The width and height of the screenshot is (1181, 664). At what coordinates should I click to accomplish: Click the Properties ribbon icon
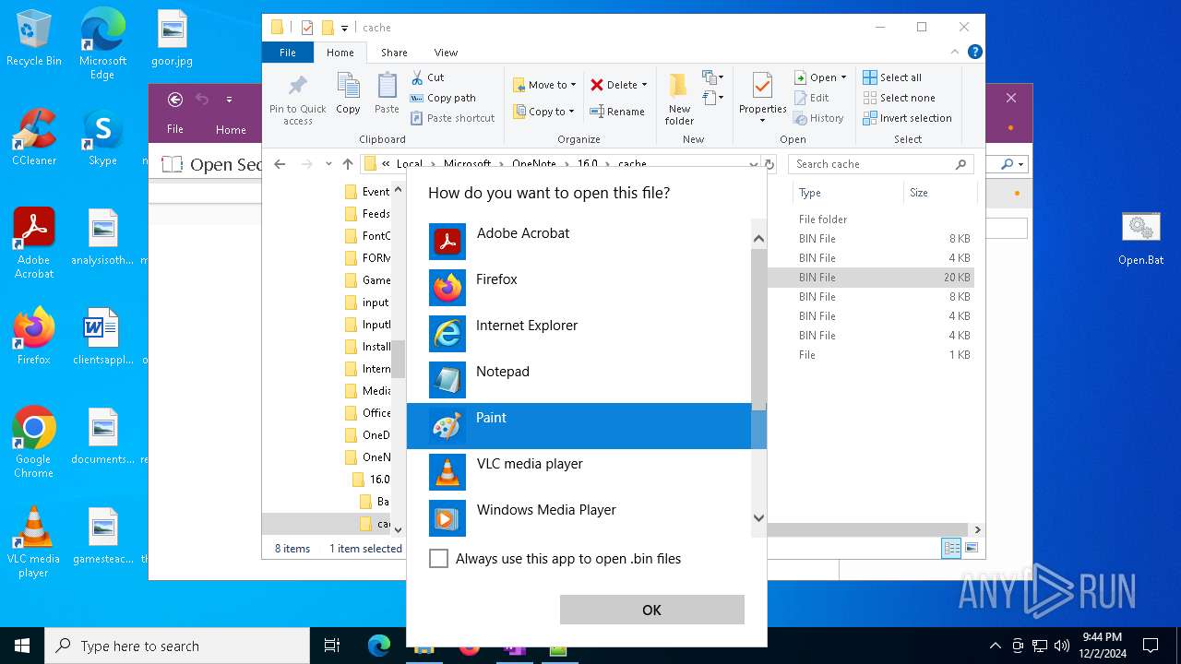(762, 99)
